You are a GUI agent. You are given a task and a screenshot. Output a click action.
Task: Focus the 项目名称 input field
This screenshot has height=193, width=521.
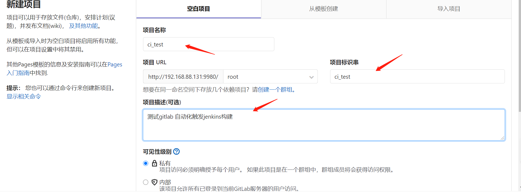[x=208, y=44]
